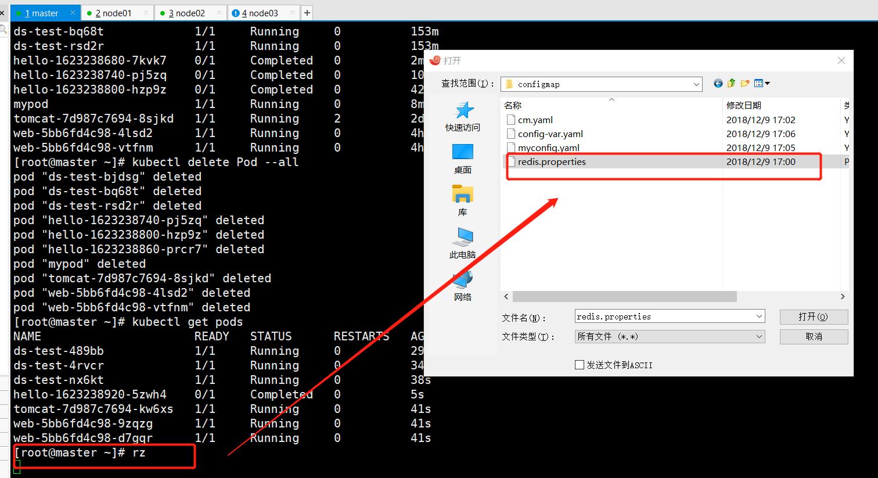Image resolution: width=878 pixels, height=478 pixels.
Task: Select Network (网络) in places bar
Action: (x=462, y=286)
